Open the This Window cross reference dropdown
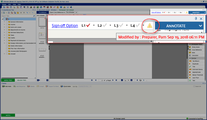This screenshot has width=207, height=120. click(76, 12)
